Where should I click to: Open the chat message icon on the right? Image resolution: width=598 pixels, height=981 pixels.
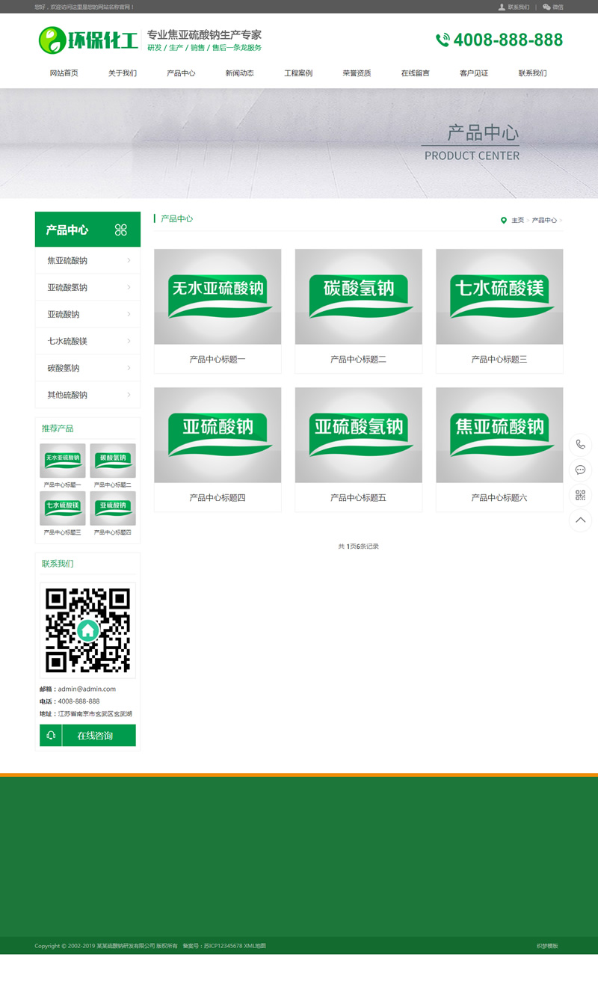coord(581,470)
